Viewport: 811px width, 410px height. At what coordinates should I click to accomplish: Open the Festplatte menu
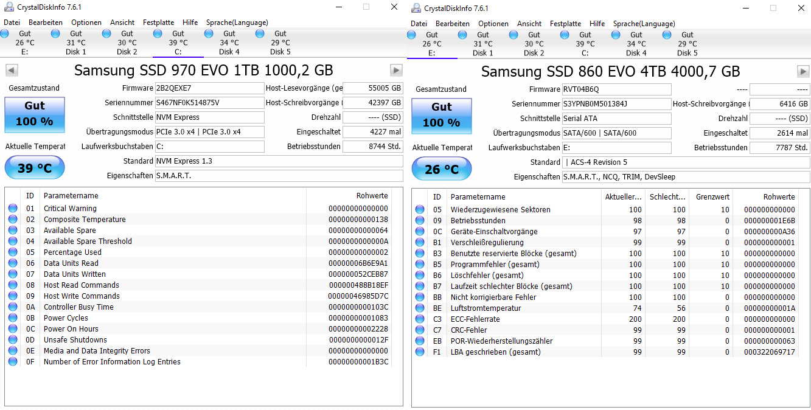pos(158,22)
